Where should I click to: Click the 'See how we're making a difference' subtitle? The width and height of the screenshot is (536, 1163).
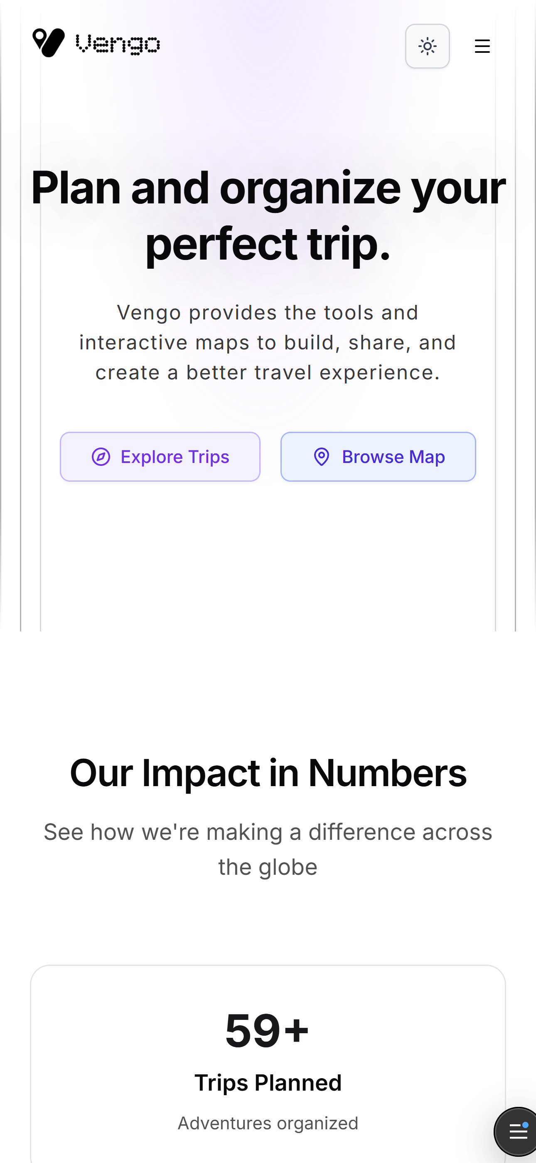tap(268, 831)
